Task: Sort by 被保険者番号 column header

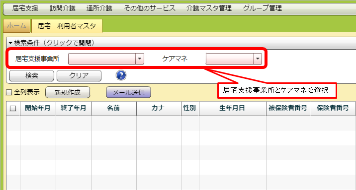Action: 288,109
